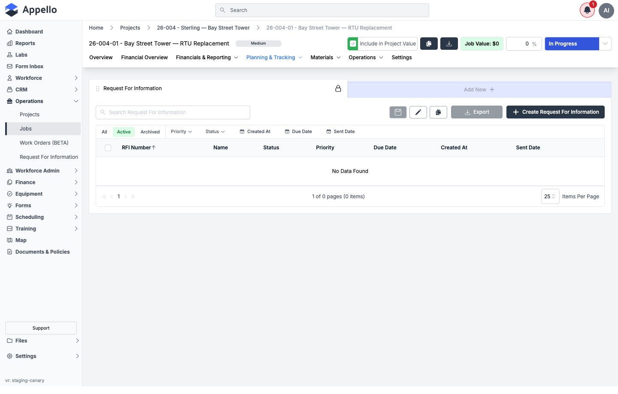Viewport: 618px width, 394px height.
Task: Open the job Settings tab
Action: (x=402, y=58)
